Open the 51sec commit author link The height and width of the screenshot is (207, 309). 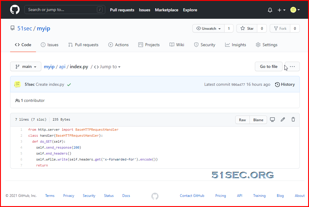tap(29, 85)
